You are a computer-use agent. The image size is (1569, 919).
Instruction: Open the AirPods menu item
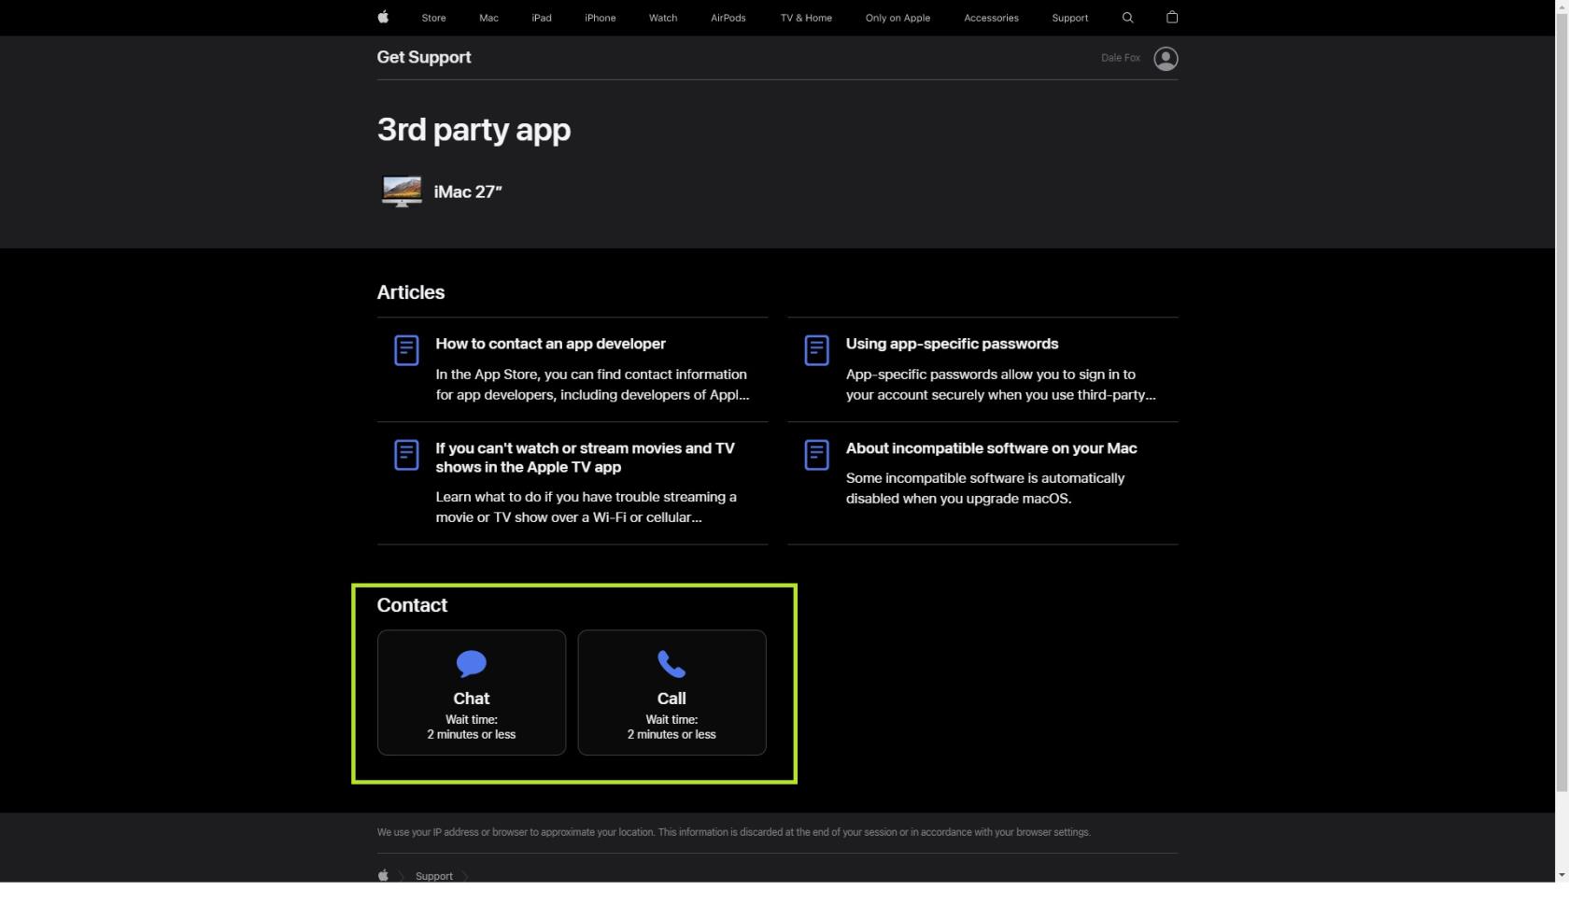click(x=728, y=18)
